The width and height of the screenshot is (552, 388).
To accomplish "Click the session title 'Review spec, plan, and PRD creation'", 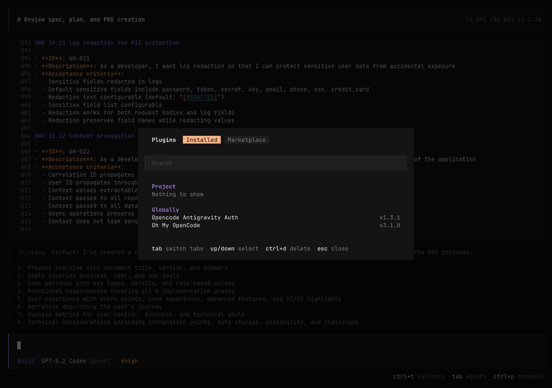I will point(81,20).
